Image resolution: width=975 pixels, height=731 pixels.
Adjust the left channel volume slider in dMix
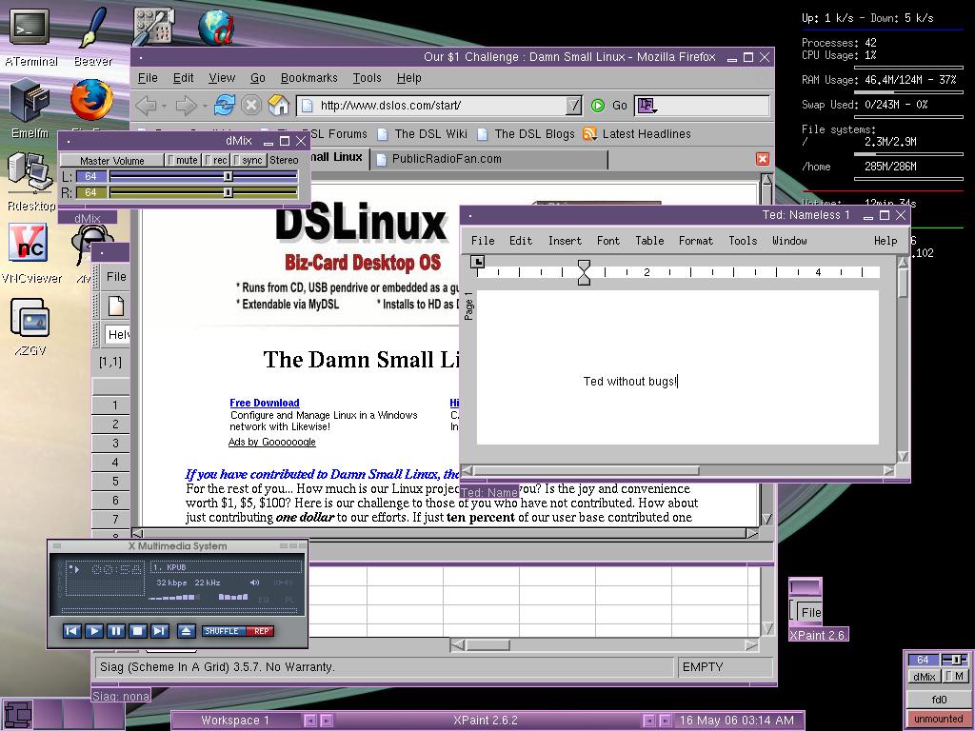click(203, 176)
